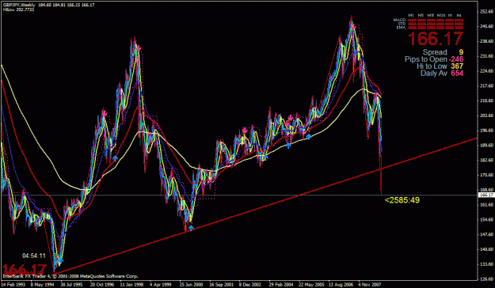This screenshot has width=495, height=288.
Task: Click the M30 timeframe column header
Action: [x=440, y=15]
